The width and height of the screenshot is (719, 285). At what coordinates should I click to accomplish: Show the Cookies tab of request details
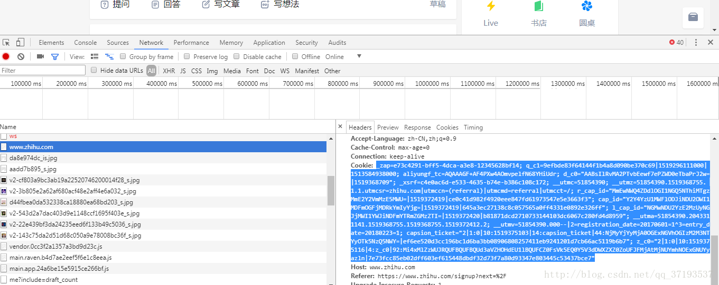tap(447, 127)
